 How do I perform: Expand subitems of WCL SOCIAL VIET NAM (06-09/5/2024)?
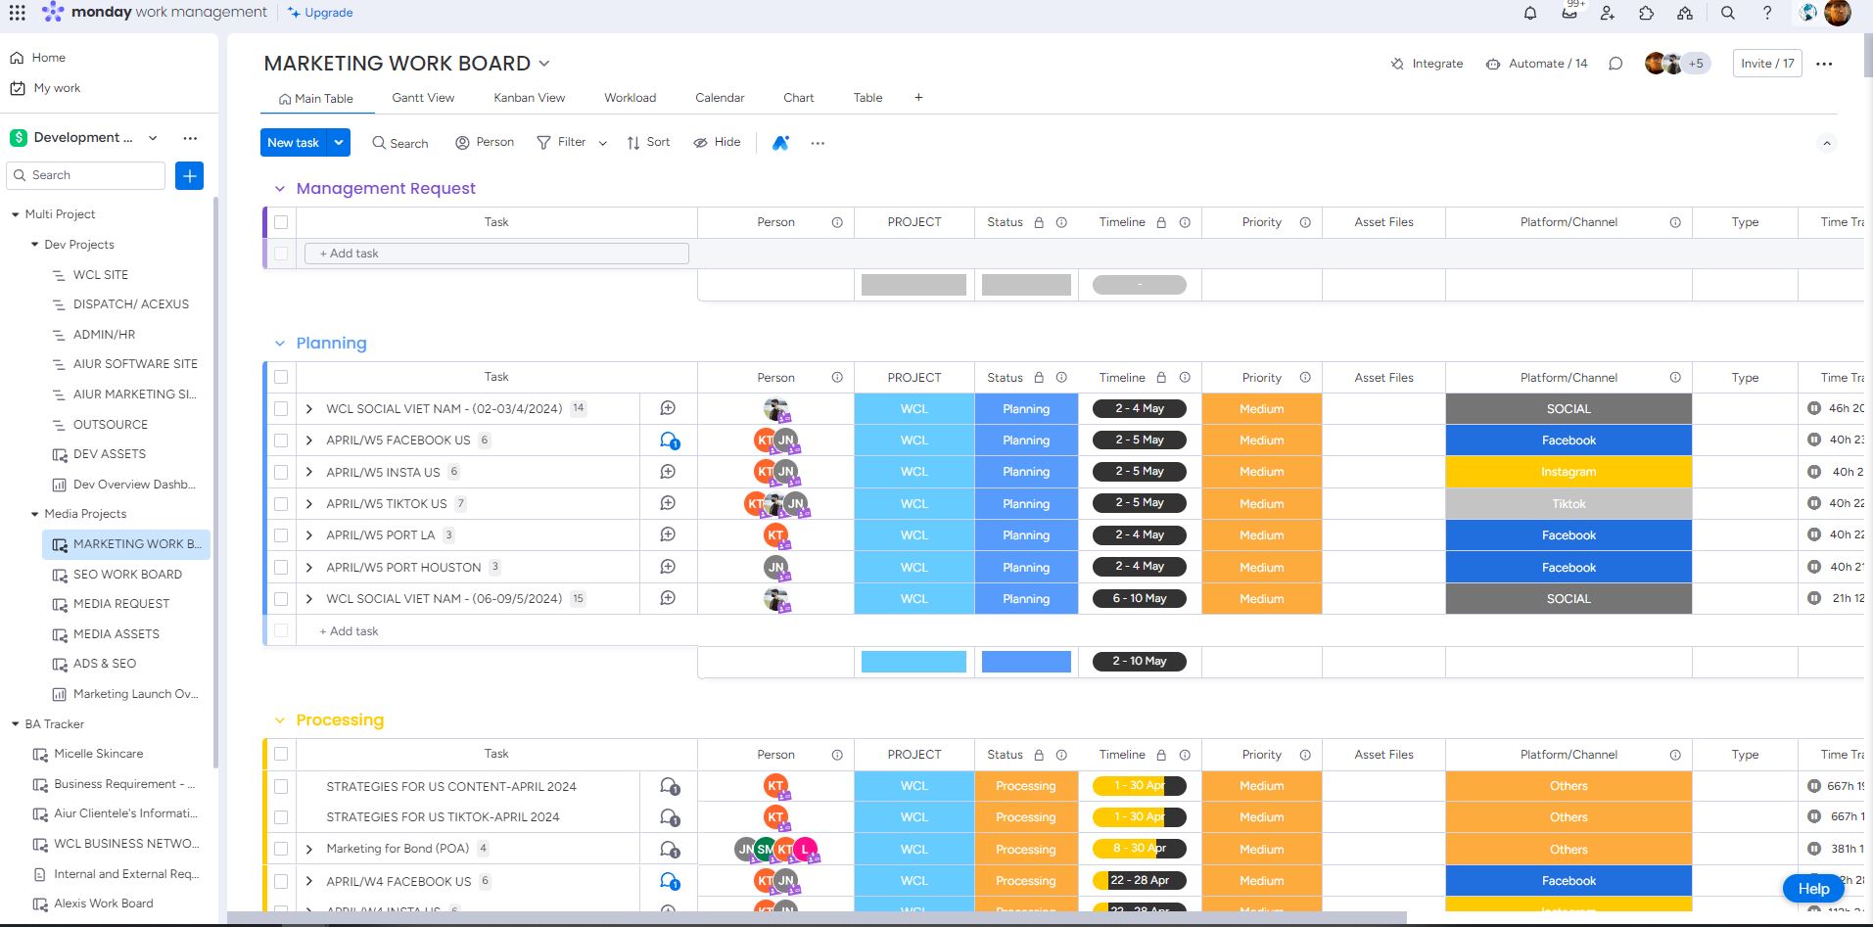coord(309,599)
